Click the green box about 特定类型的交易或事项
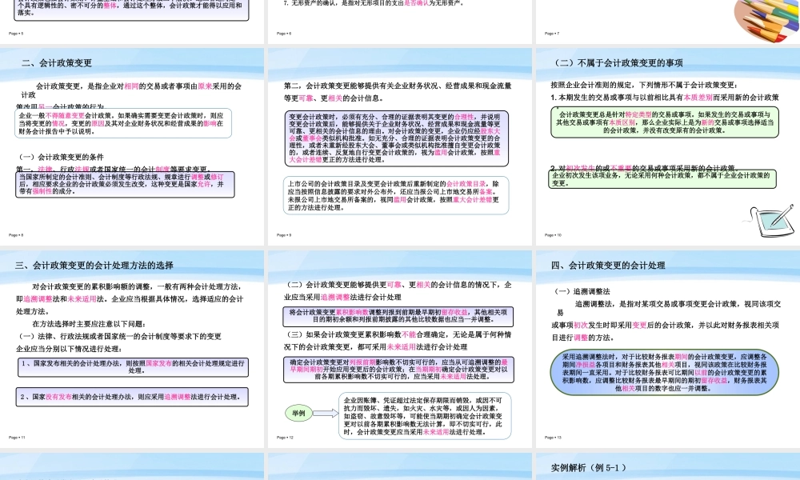The image size is (800, 480). coord(665,122)
